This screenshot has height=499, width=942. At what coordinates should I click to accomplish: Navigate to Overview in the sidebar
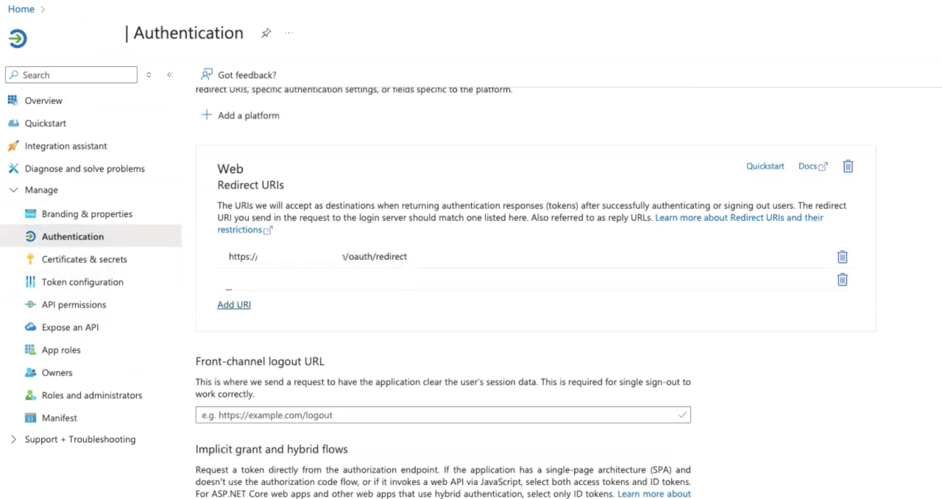point(43,100)
